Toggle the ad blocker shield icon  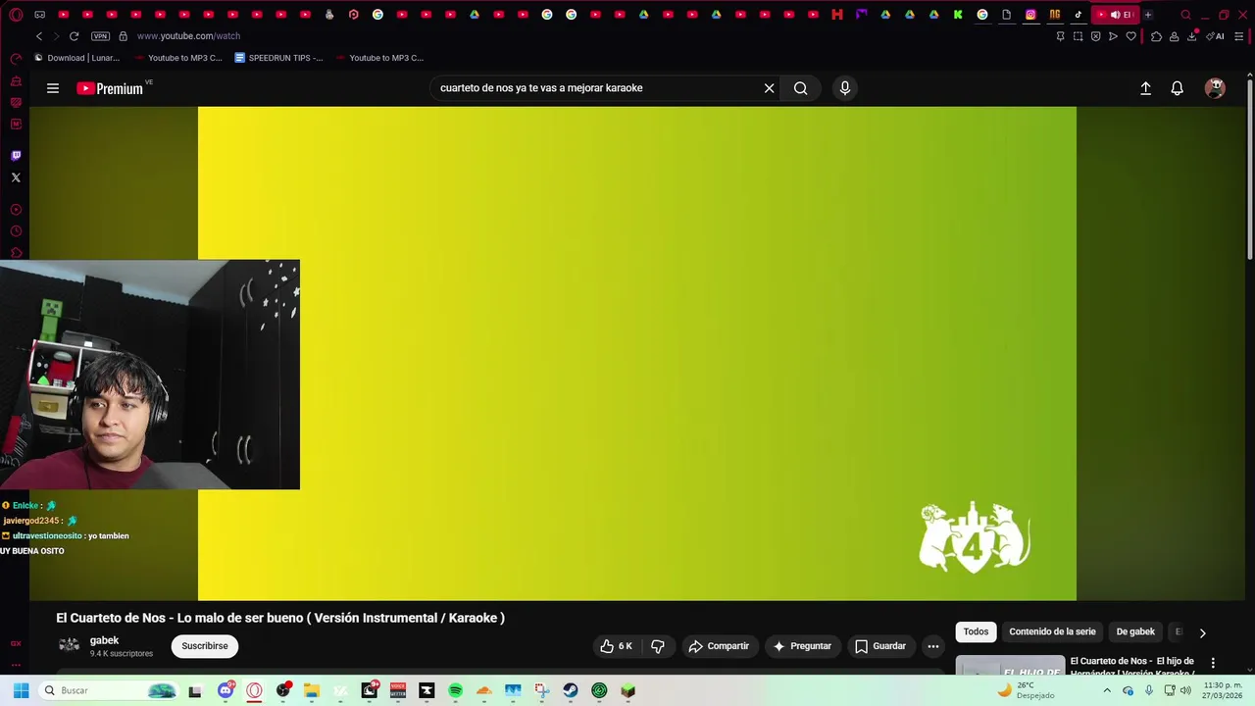1095,36
